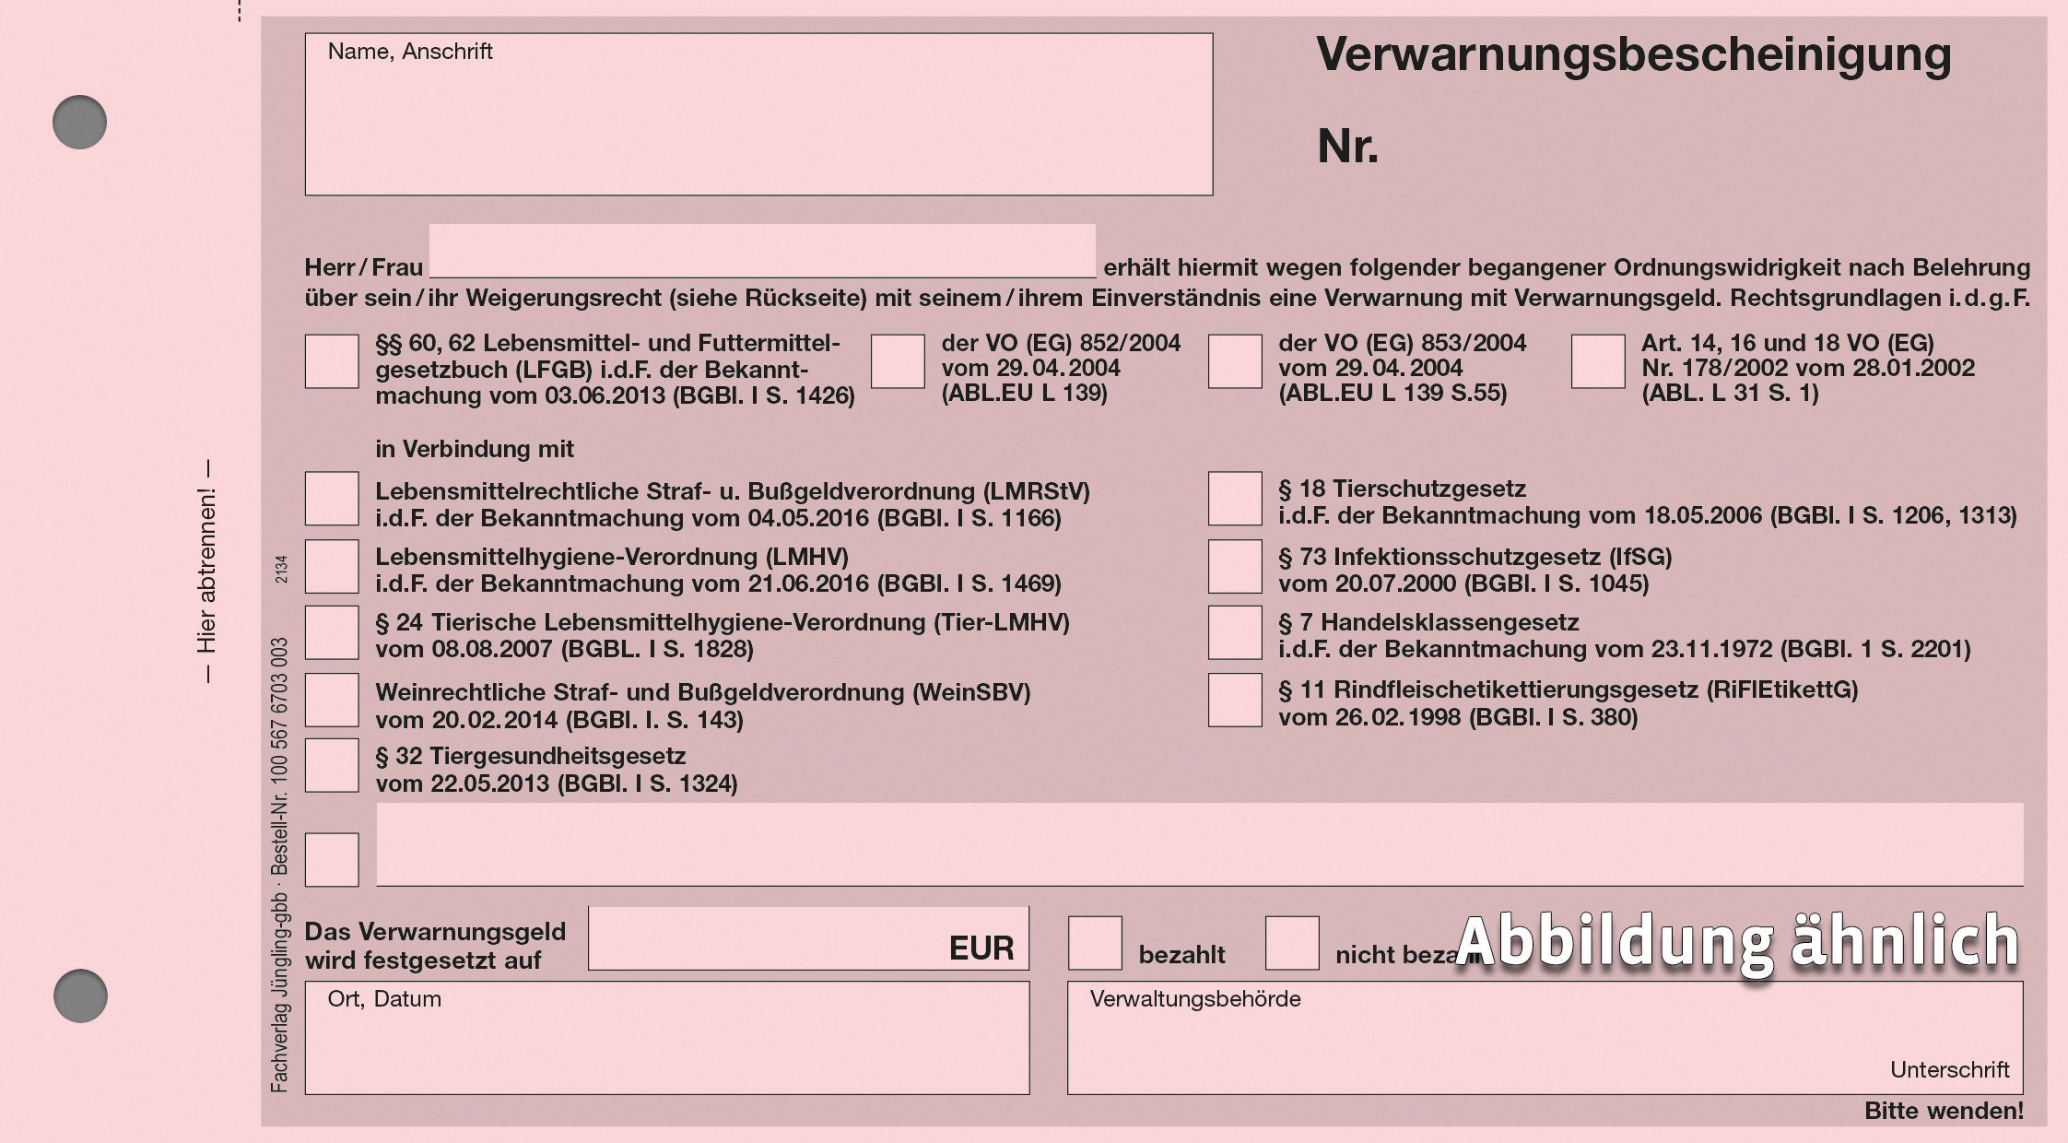The image size is (2068, 1143).
Task: Mark the bezahlt checkbox
Action: [x=1095, y=943]
